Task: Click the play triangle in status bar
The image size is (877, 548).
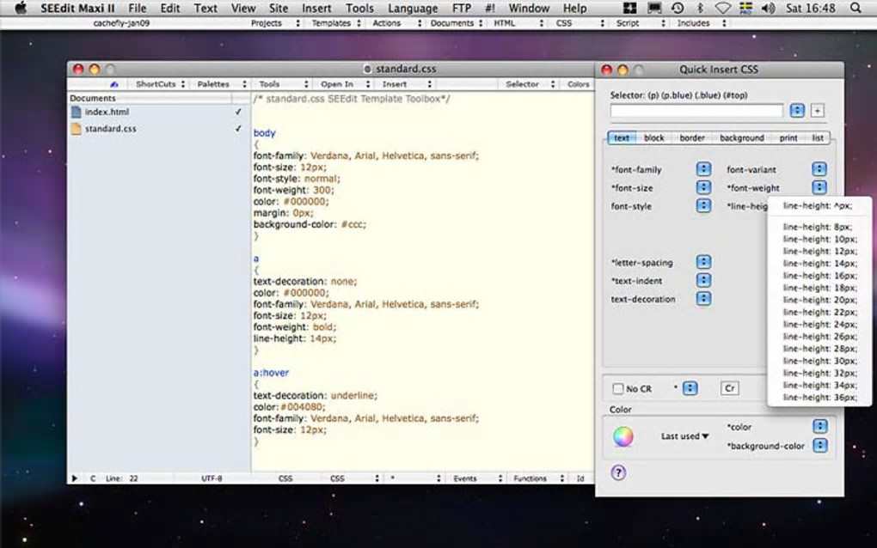Action: (75, 478)
